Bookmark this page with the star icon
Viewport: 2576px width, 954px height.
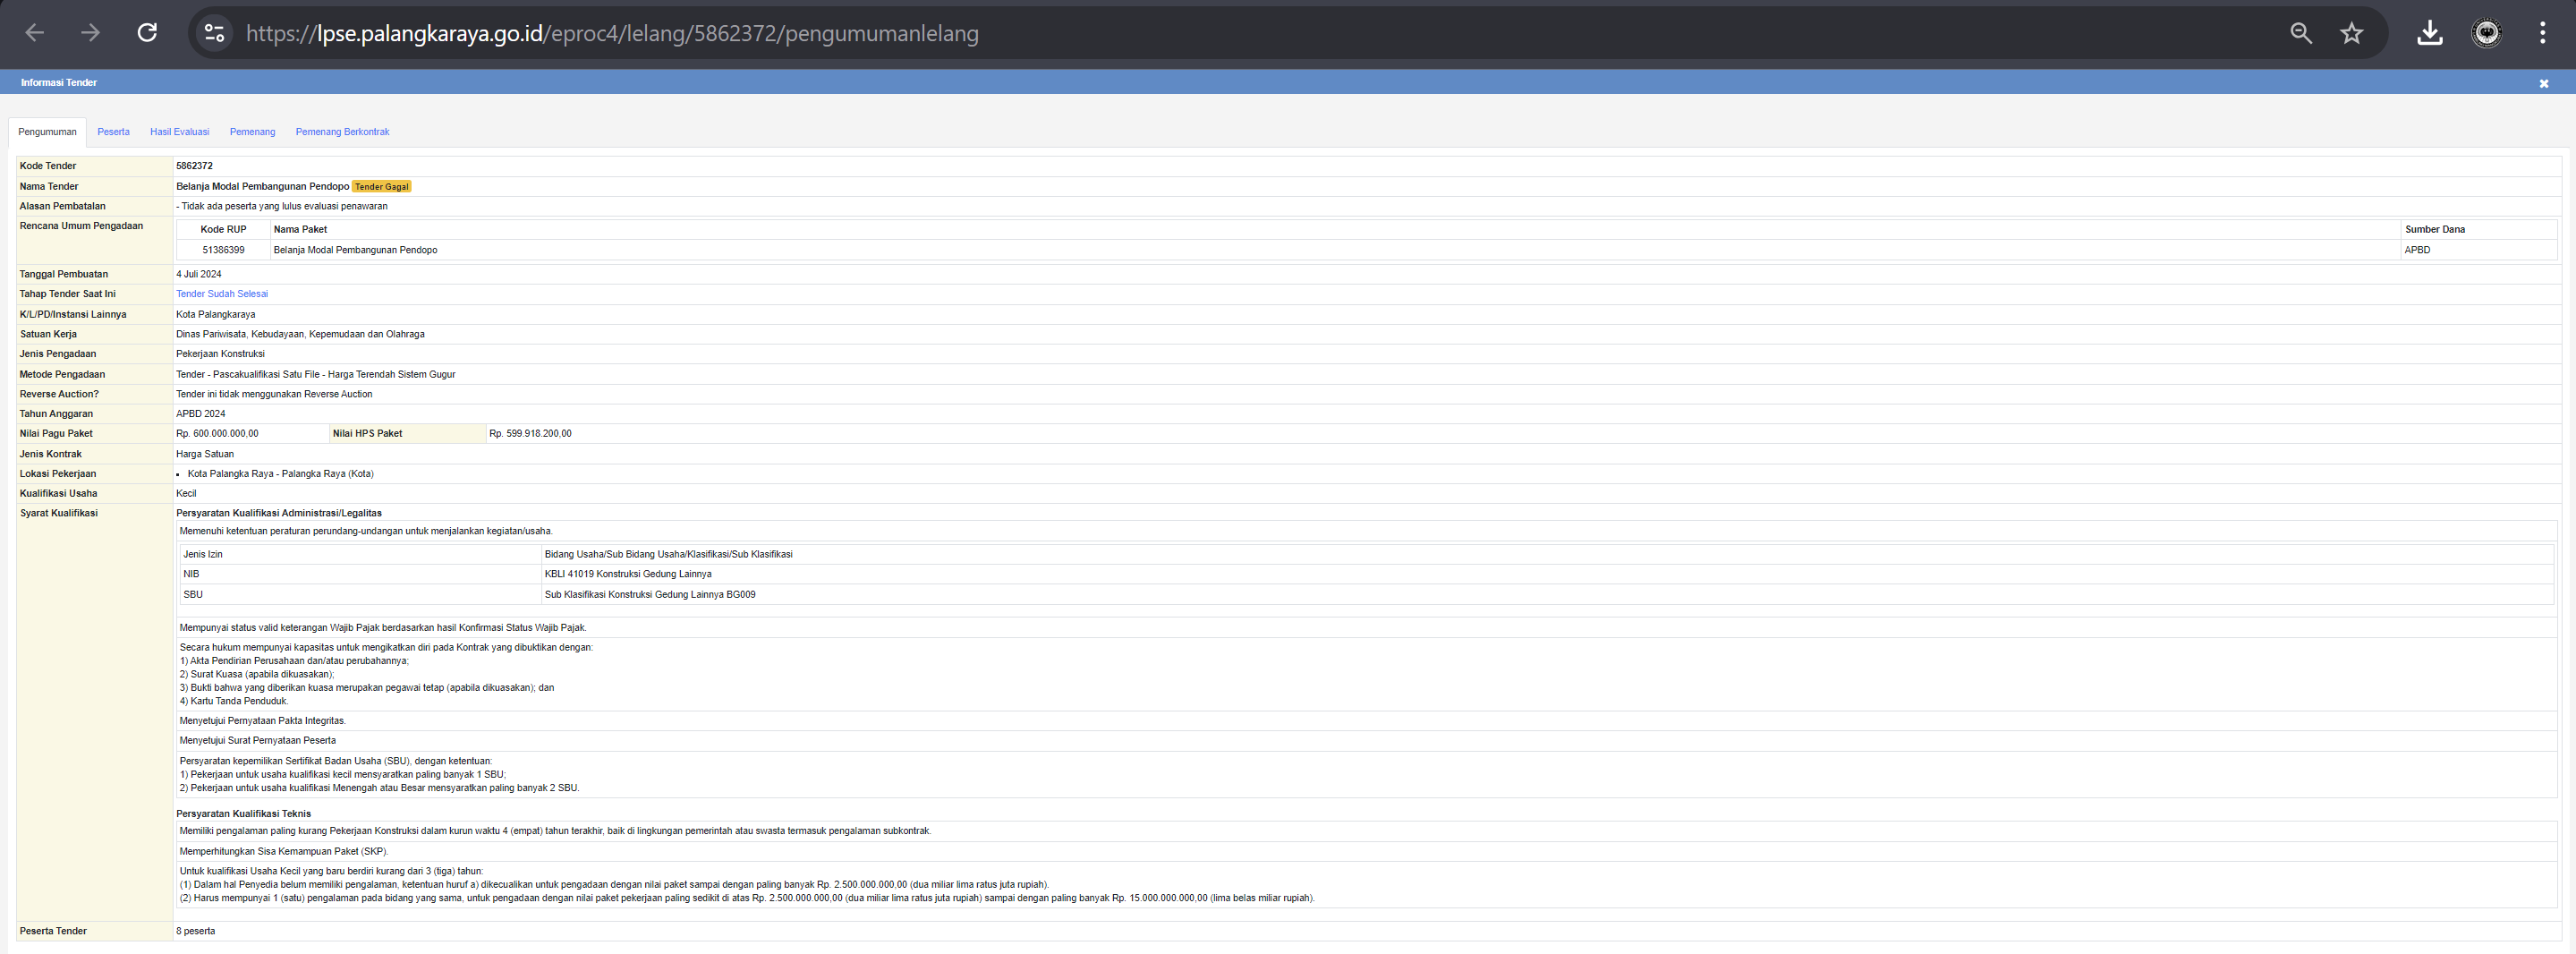coord(2351,33)
